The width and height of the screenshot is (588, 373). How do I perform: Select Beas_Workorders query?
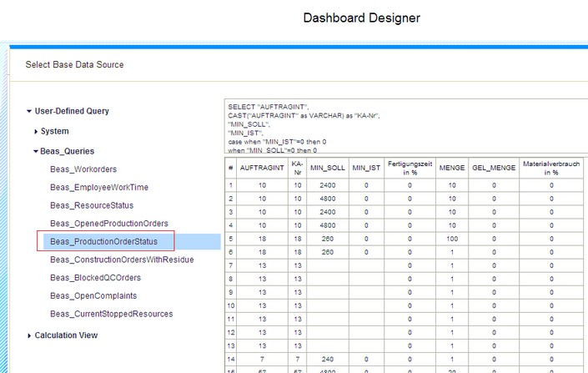pos(83,169)
